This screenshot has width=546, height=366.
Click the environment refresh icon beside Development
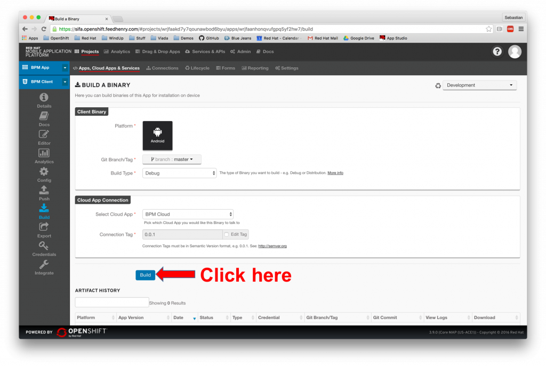coord(438,85)
